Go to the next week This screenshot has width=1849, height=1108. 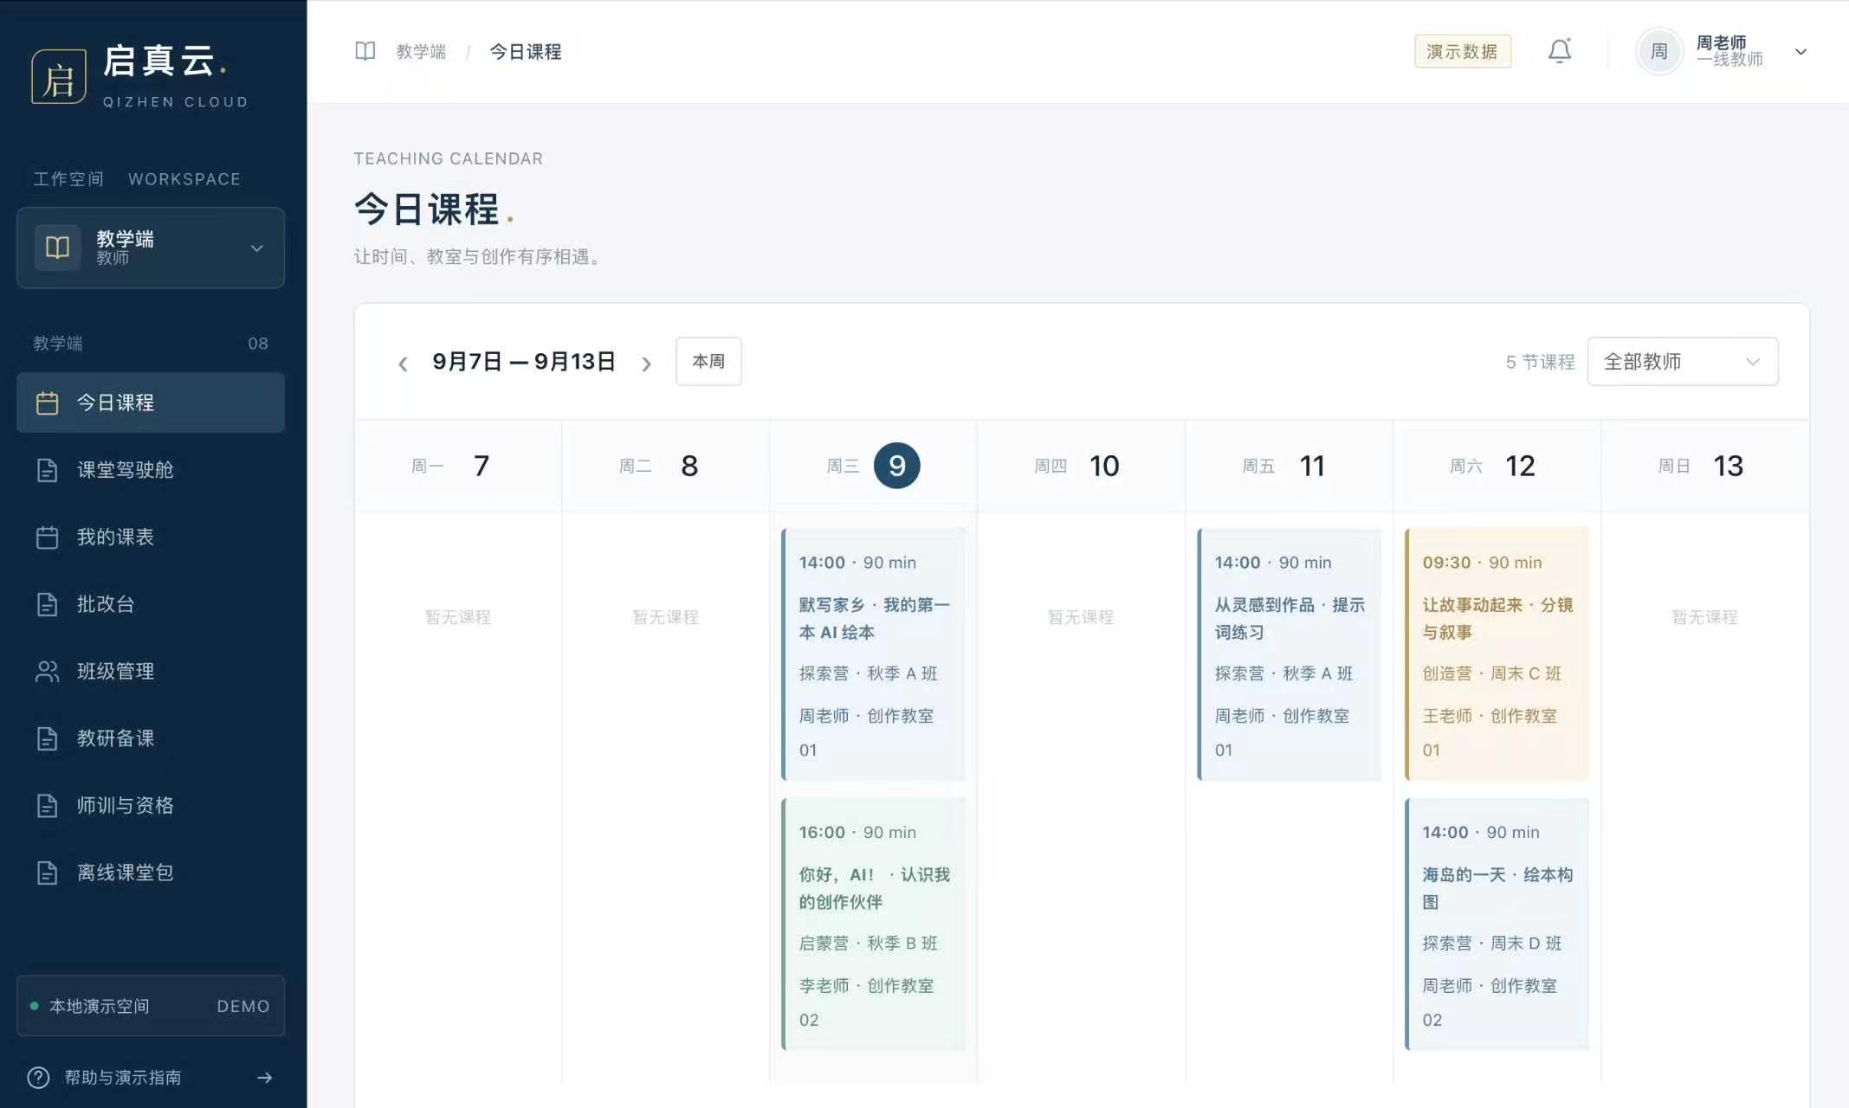646,364
